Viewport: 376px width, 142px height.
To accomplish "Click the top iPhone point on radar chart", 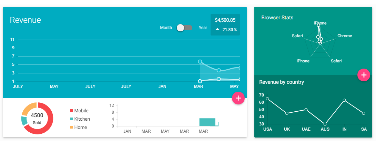I will 318,25.
